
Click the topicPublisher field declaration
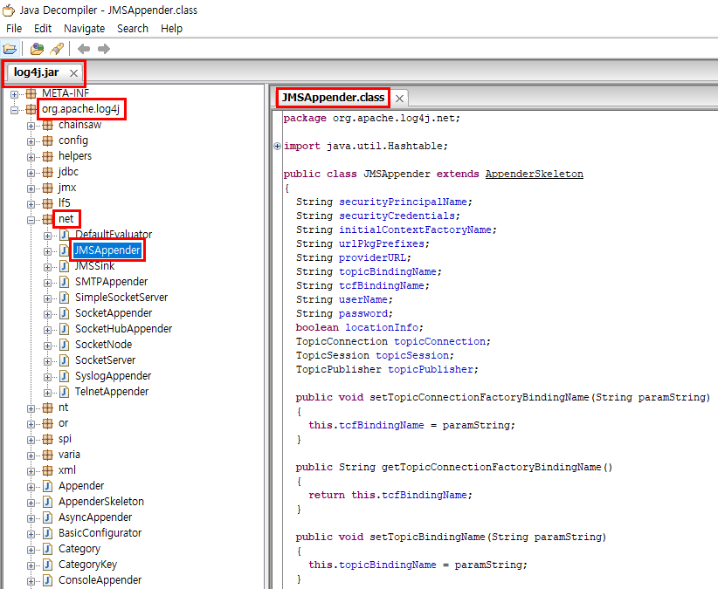pos(430,369)
